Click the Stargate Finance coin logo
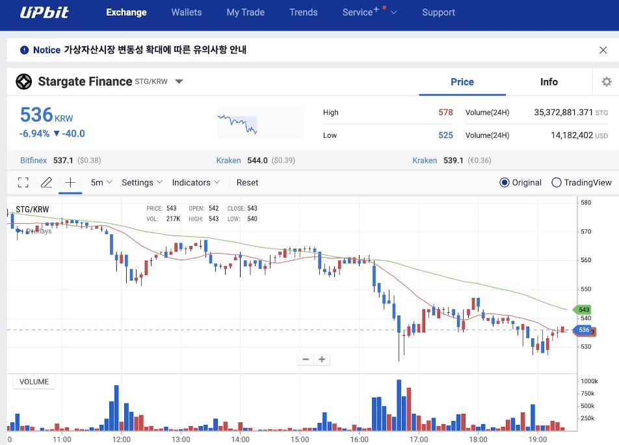Screen dimensions: 619x445 pyautogui.click(x=23, y=82)
